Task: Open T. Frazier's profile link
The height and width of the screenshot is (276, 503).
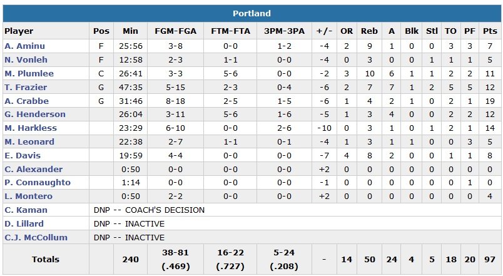Action: pos(24,88)
